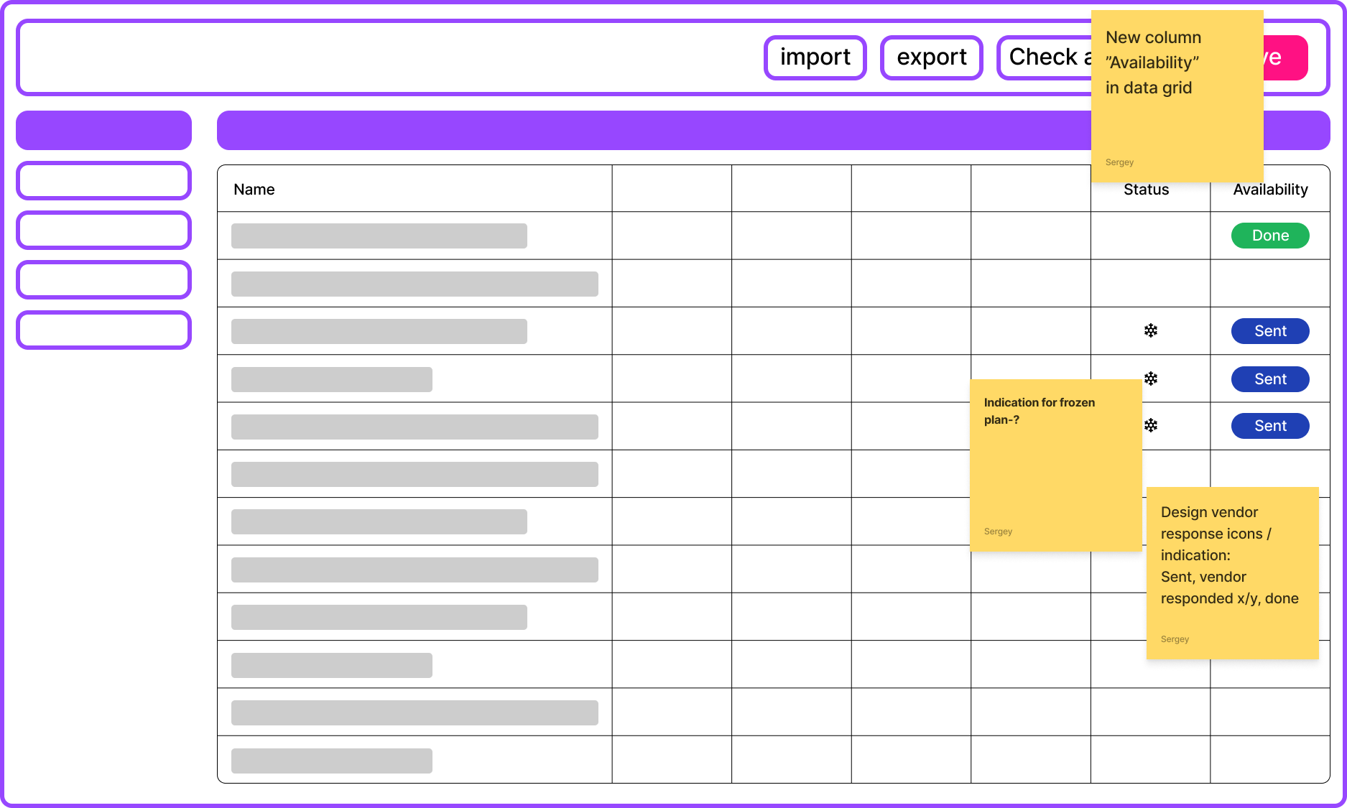This screenshot has height=808, width=1347.
Task: Sort by the Name column header
Action: pyautogui.click(x=254, y=190)
